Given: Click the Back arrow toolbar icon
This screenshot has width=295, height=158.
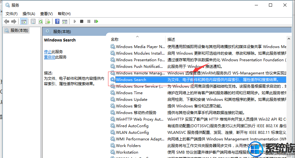Looking at the screenshot, I should 7,21.
